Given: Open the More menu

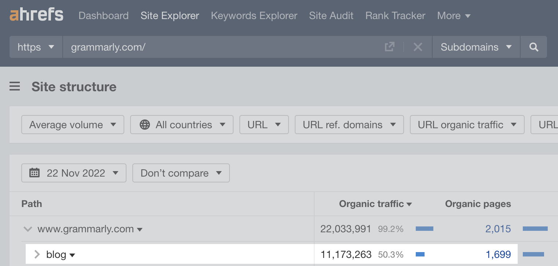Looking at the screenshot, I should [454, 15].
